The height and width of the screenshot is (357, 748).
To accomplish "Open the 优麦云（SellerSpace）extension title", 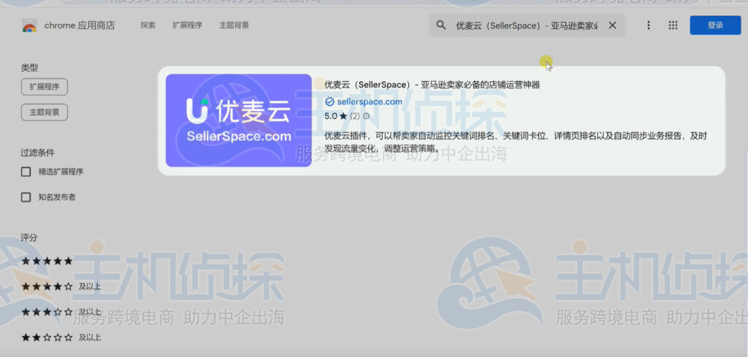I will [432, 85].
